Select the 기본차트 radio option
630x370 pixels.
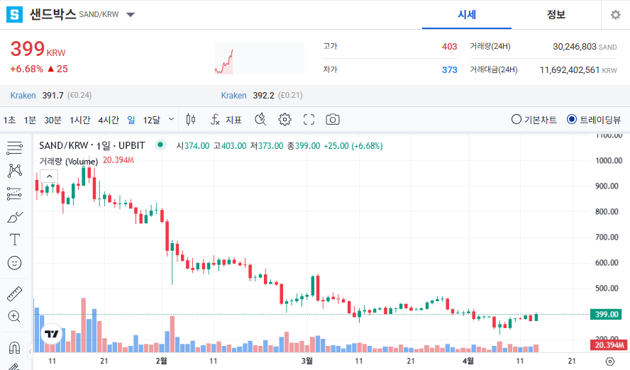[534, 120]
